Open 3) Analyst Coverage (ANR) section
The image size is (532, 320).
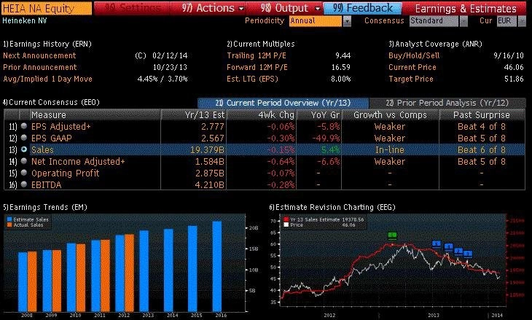click(x=435, y=44)
